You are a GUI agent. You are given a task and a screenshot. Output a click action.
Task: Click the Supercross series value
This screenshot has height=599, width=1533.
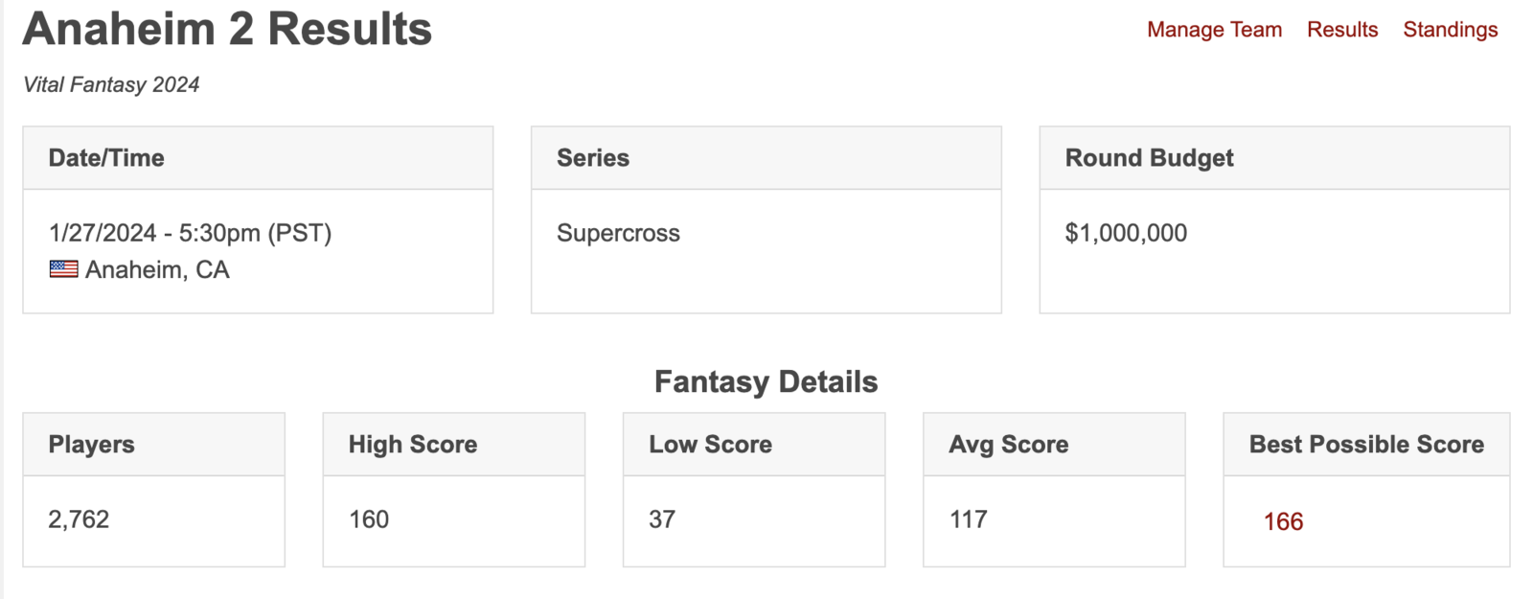(618, 233)
